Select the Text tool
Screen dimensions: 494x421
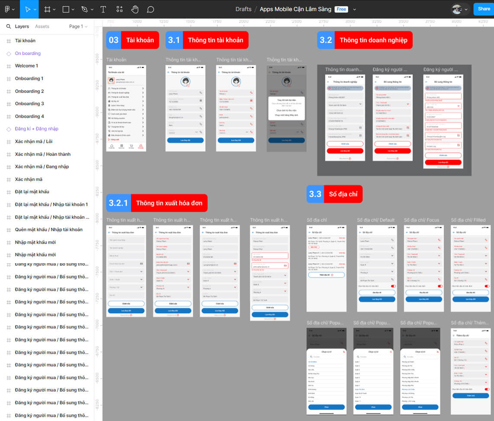[103, 9]
